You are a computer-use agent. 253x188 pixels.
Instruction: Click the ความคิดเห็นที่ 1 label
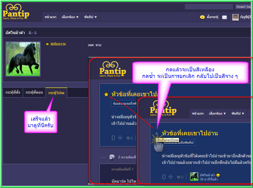(122, 169)
